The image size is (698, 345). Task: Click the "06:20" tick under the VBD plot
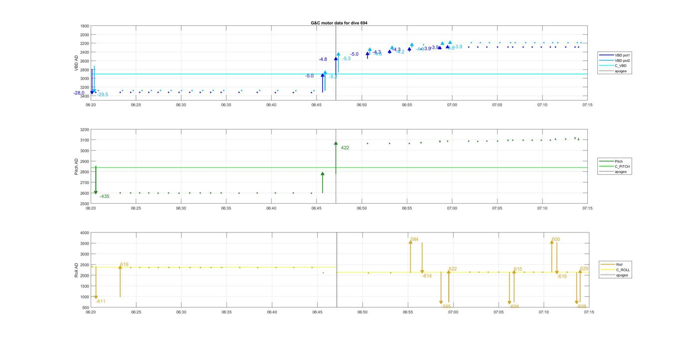point(91,105)
